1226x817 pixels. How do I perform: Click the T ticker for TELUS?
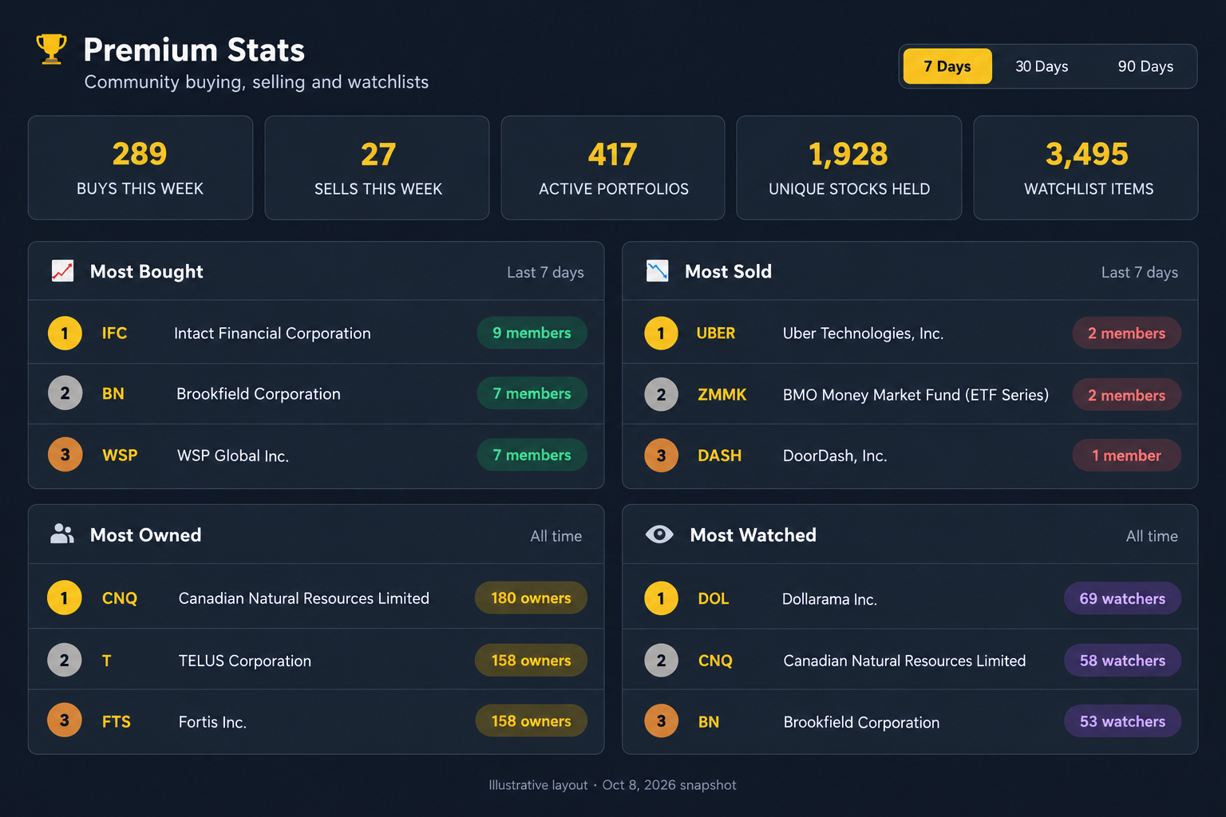pyautogui.click(x=106, y=661)
